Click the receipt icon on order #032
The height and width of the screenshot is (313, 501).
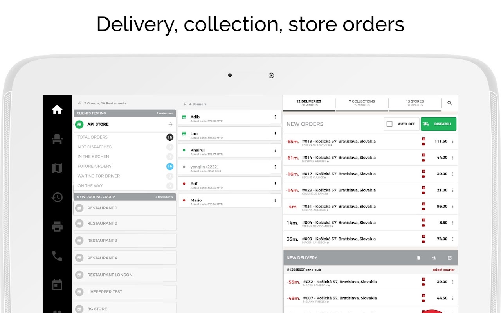424,279
